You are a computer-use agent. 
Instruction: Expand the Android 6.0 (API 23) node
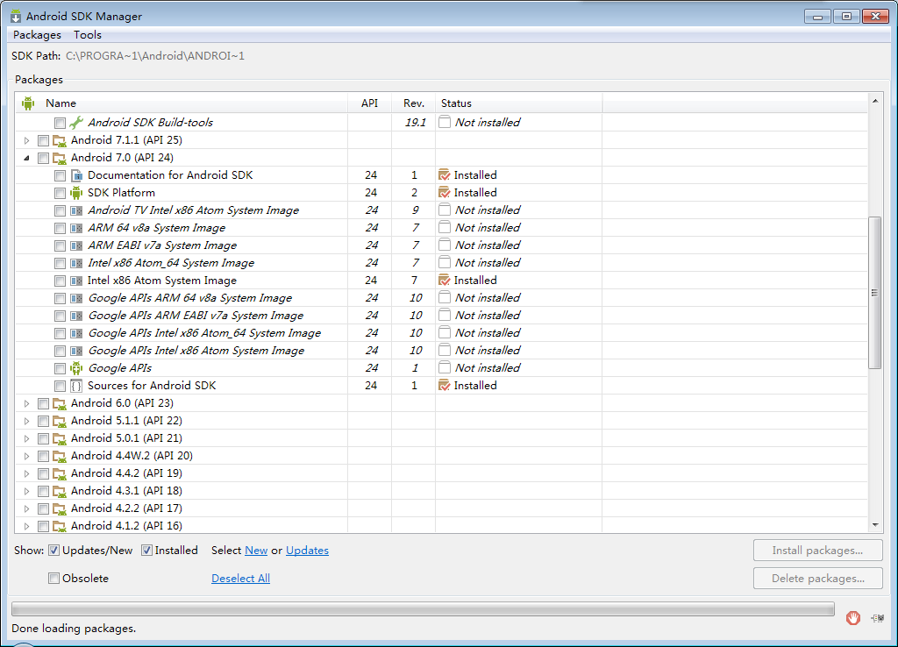pos(26,403)
